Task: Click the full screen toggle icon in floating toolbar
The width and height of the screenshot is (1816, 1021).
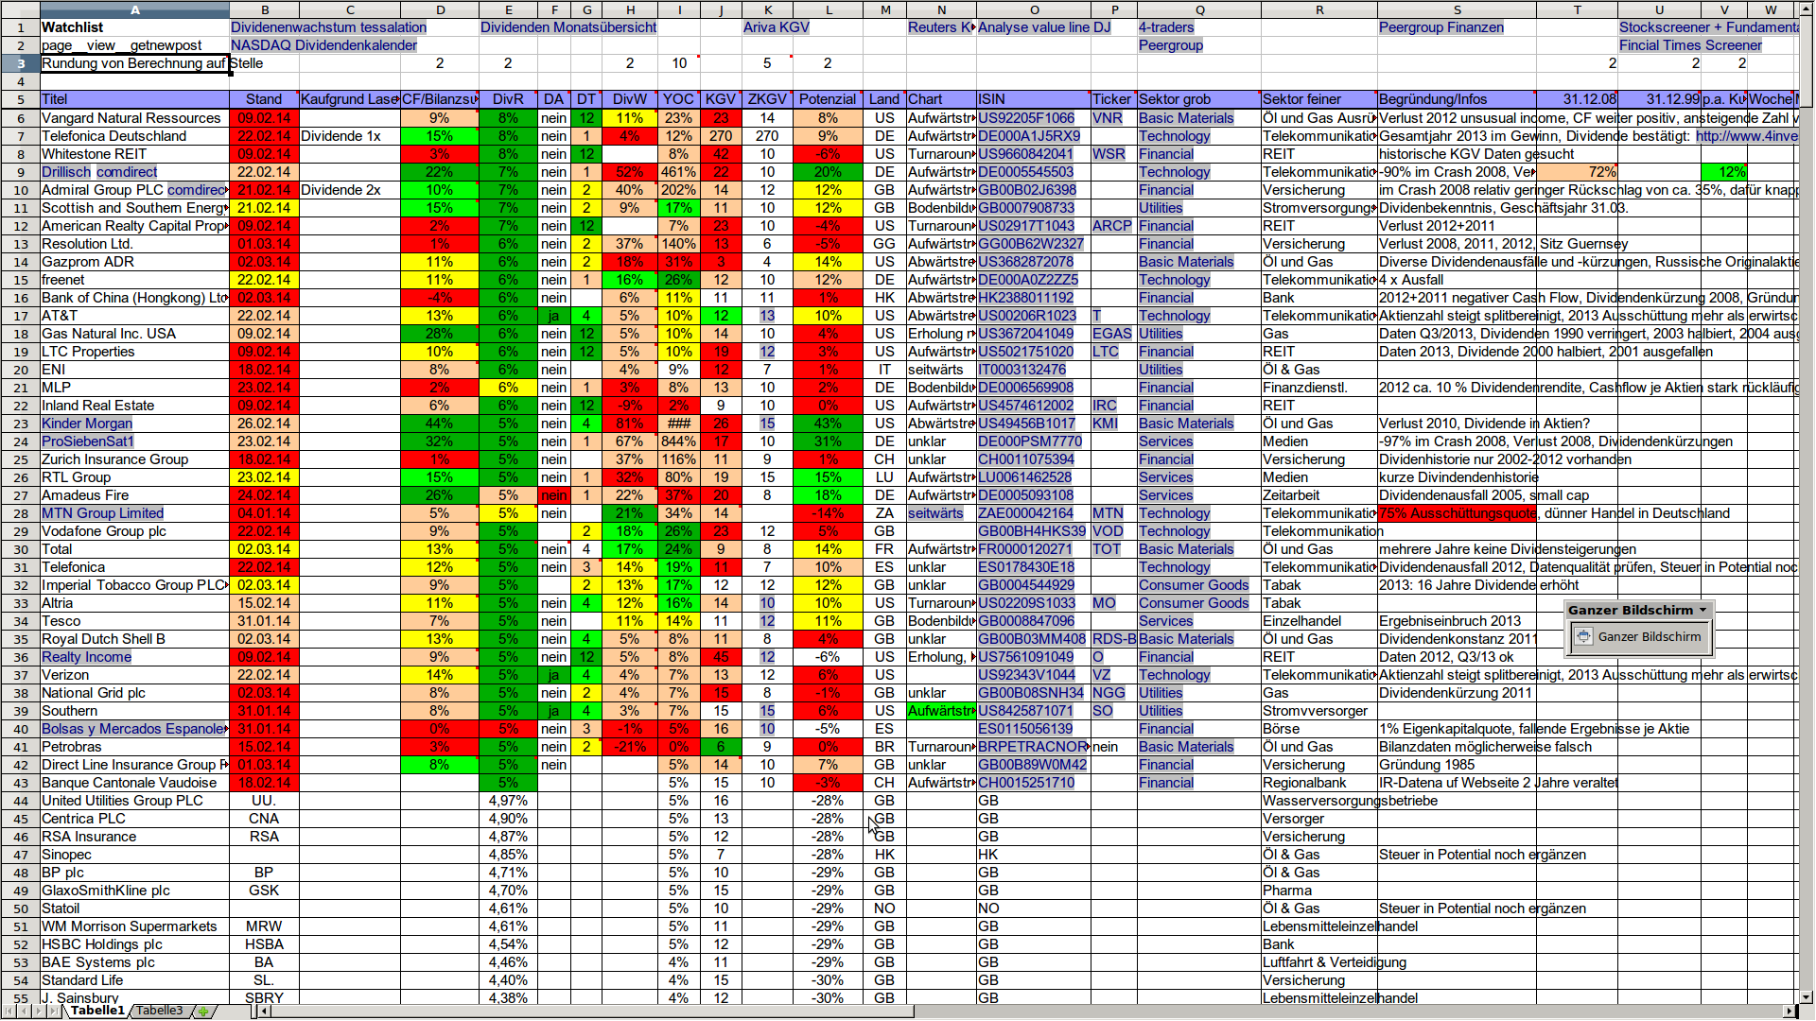Action: 1583,637
